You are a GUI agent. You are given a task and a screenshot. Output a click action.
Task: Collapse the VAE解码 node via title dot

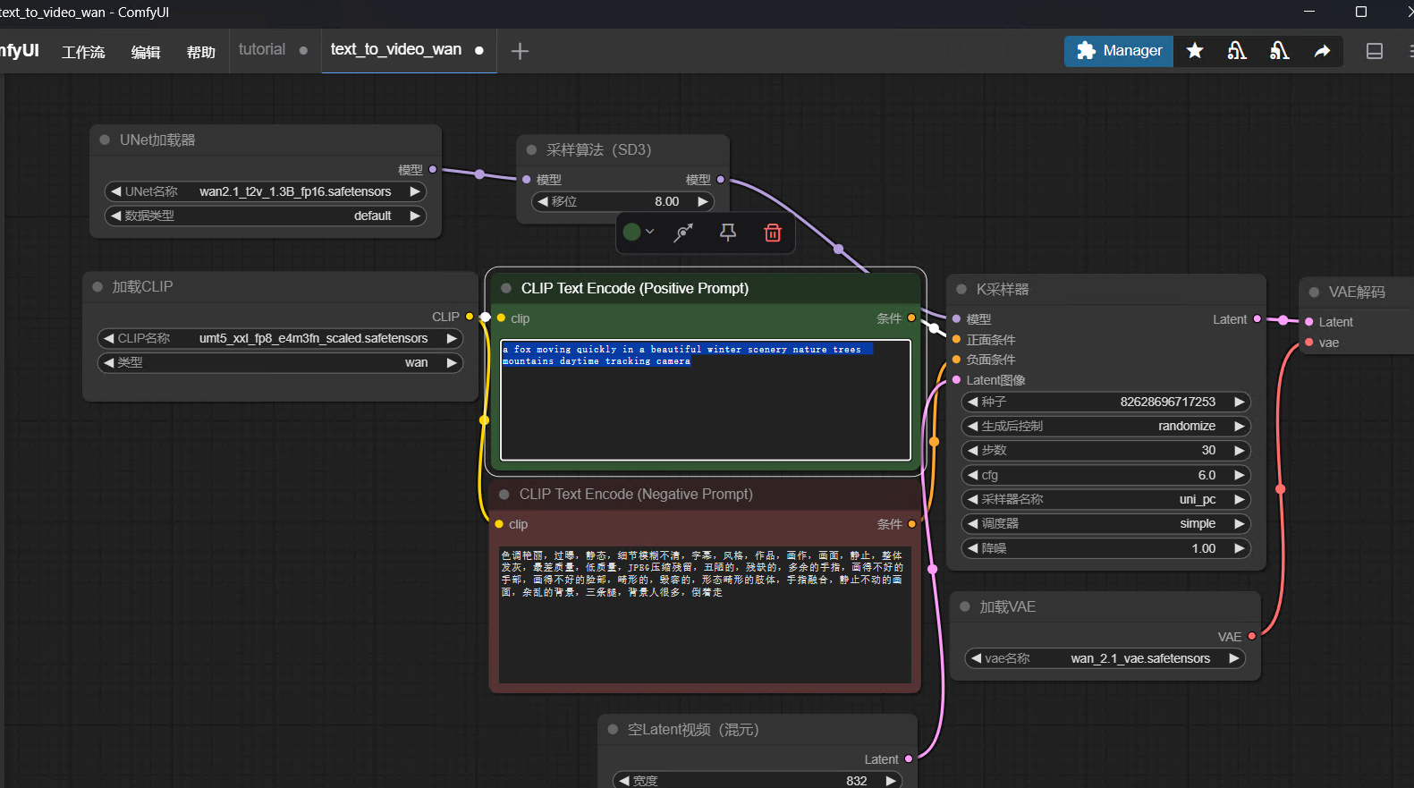tap(1314, 292)
